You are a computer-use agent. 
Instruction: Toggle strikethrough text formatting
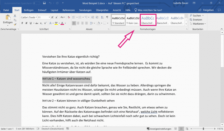tap(36, 23)
